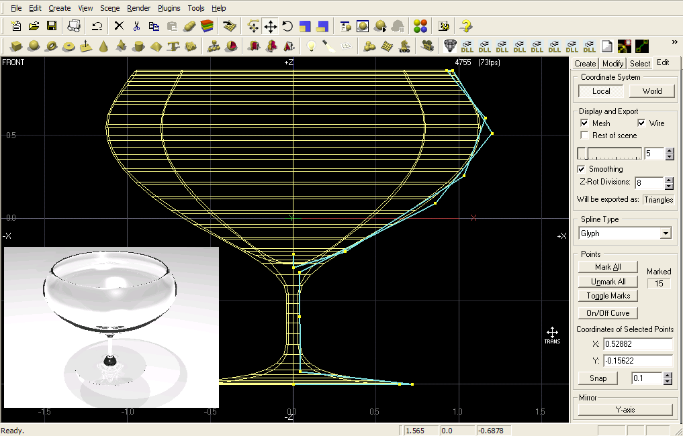
Task: Toggle the Mesh checkbox
Action: [x=584, y=123]
